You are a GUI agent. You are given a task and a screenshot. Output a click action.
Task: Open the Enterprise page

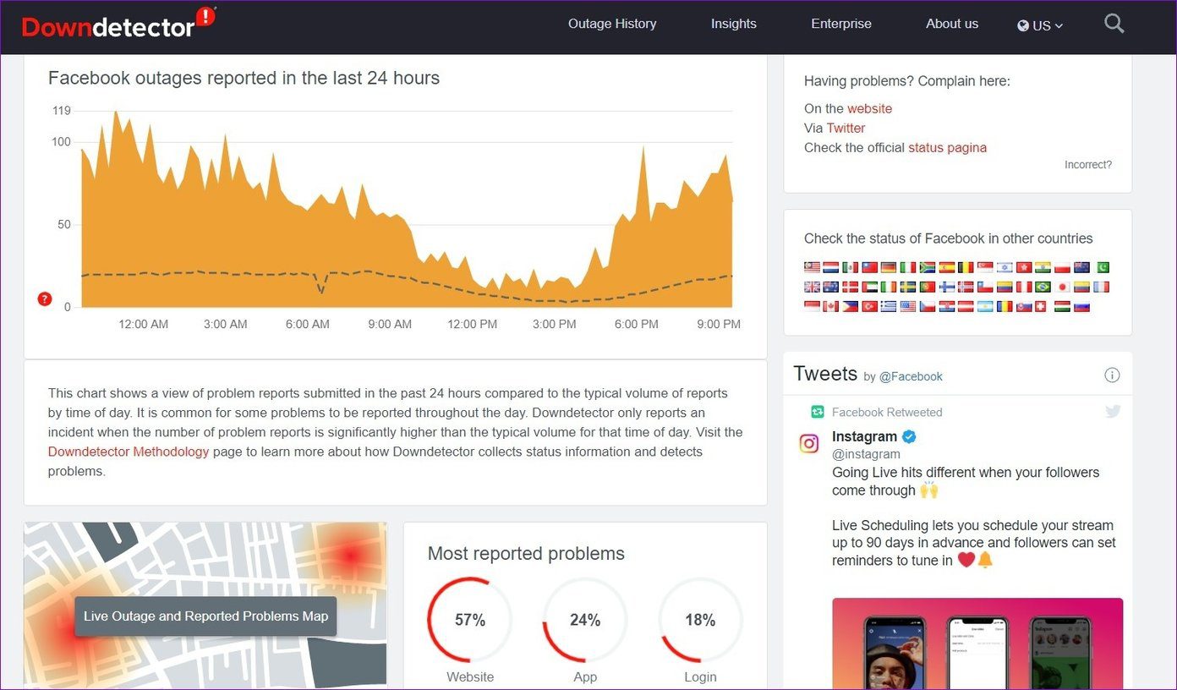click(x=841, y=24)
